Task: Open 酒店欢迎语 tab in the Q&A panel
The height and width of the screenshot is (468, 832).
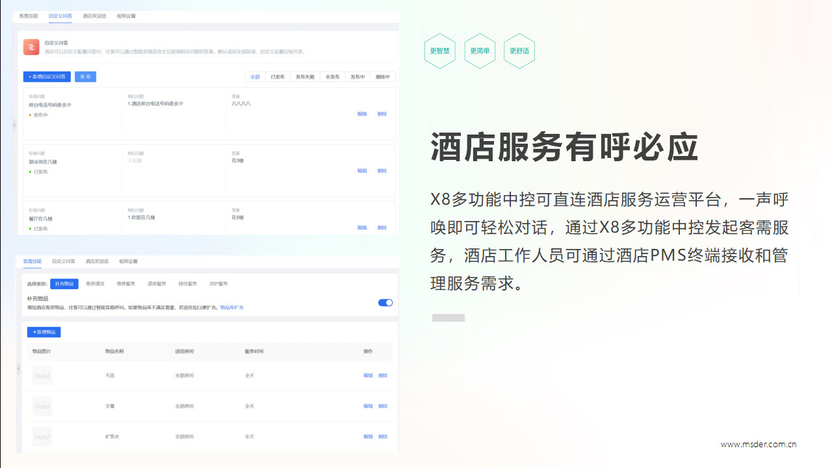Action: 94,16
